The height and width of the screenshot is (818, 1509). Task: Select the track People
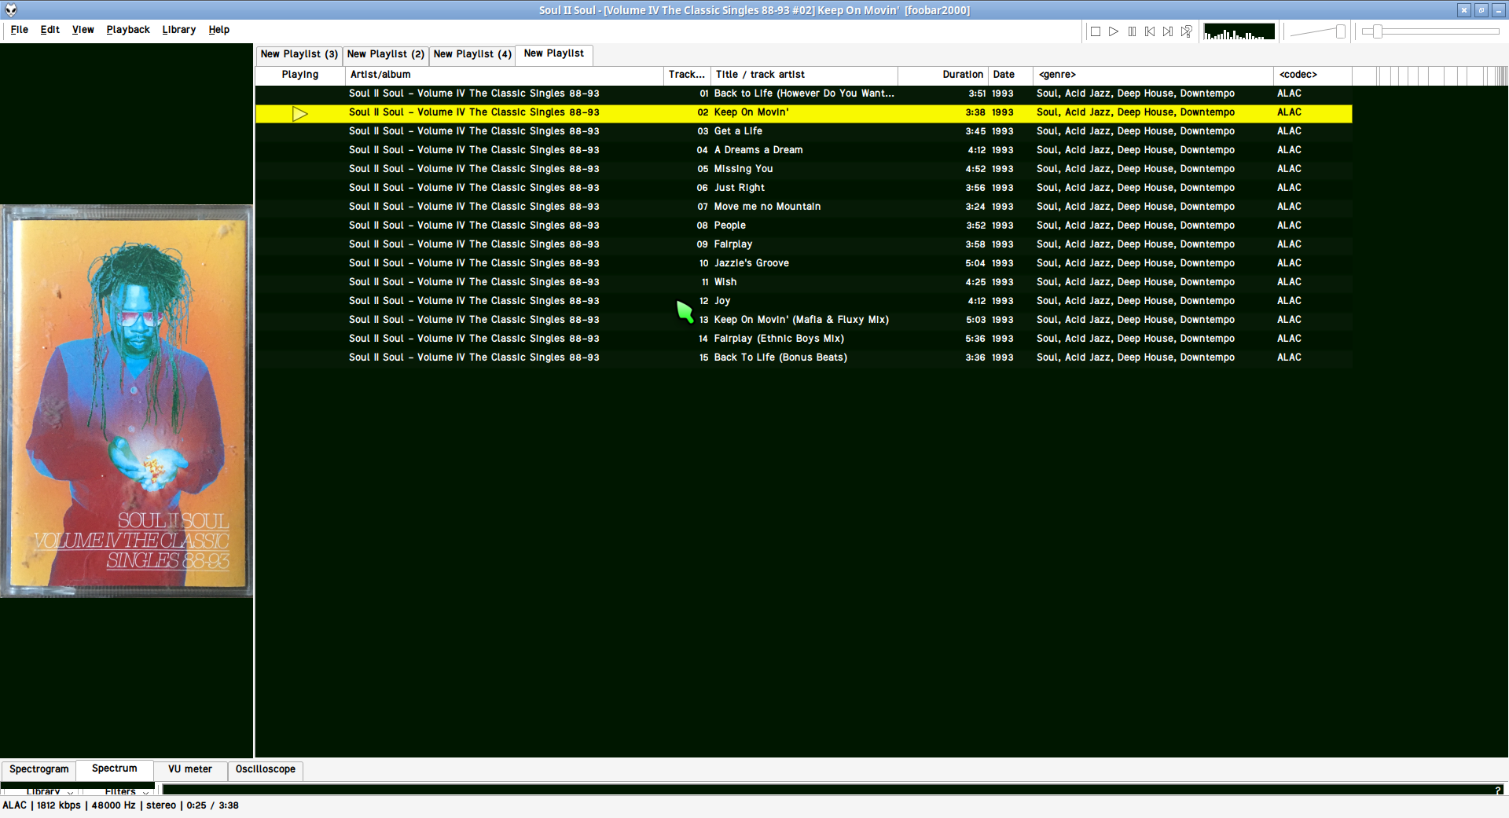pos(803,226)
